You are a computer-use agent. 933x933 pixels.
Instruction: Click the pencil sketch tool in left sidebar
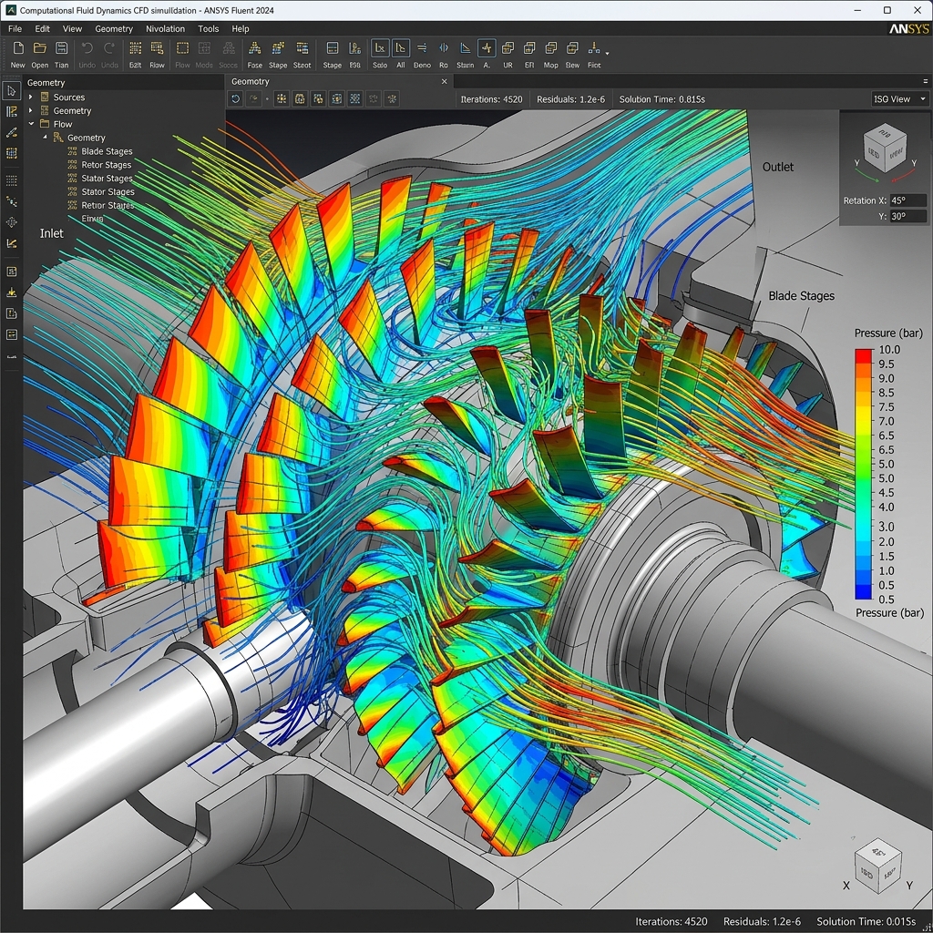pyautogui.click(x=11, y=133)
